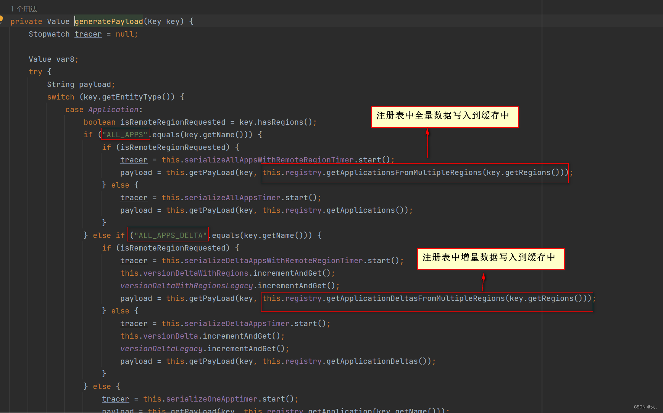The width and height of the screenshot is (663, 413).
Task: Click serializeAllAppsWithRemoteRegionTimer field reference
Action: (x=269, y=160)
